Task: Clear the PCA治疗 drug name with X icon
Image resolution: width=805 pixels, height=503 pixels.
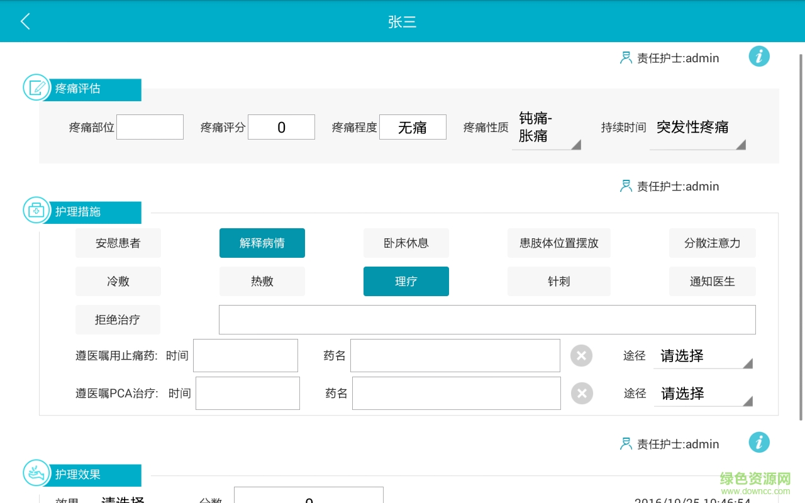Action: tap(582, 394)
